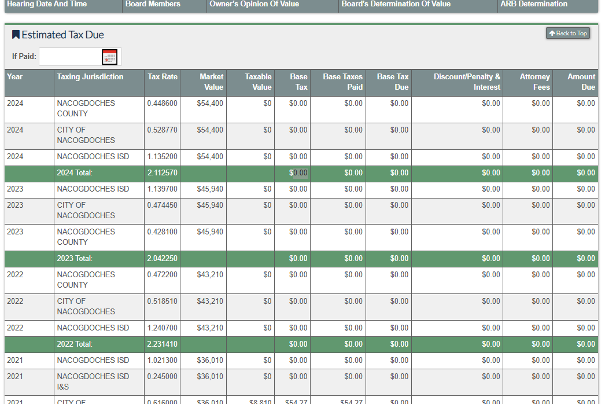Click the Market Value column header

pyautogui.click(x=211, y=82)
